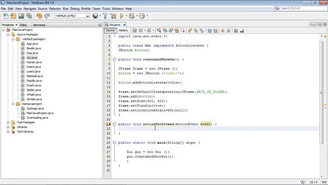Expand the Test Packages node
Screen dimensions: 328x185
coord(8,122)
